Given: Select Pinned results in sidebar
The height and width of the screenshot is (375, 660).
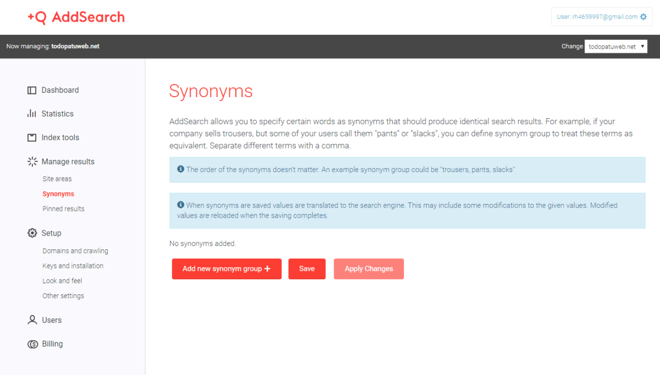Looking at the screenshot, I should click(x=63, y=209).
